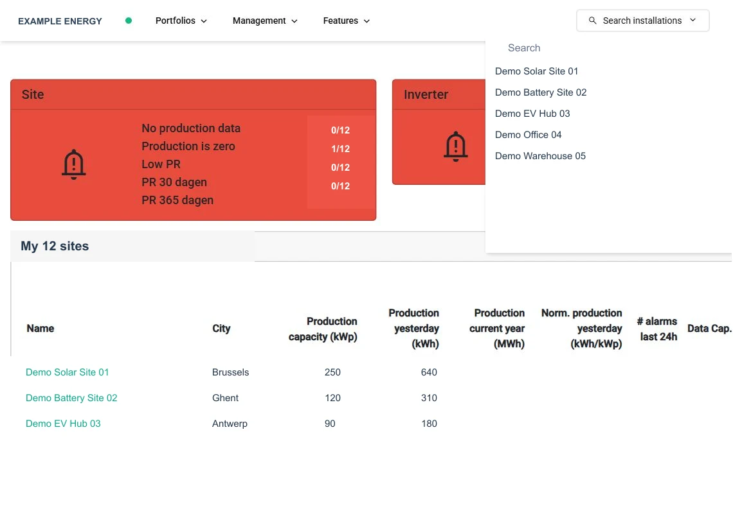Image resolution: width=733 pixels, height=509 pixels.
Task: Click the 1/12 count for Production is zero
Action: click(340, 149)
